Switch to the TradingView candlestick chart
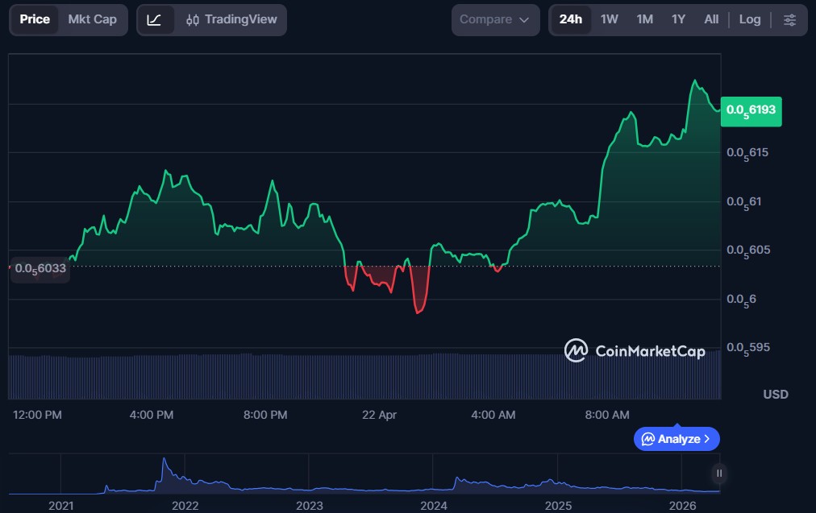 [231, 19]
